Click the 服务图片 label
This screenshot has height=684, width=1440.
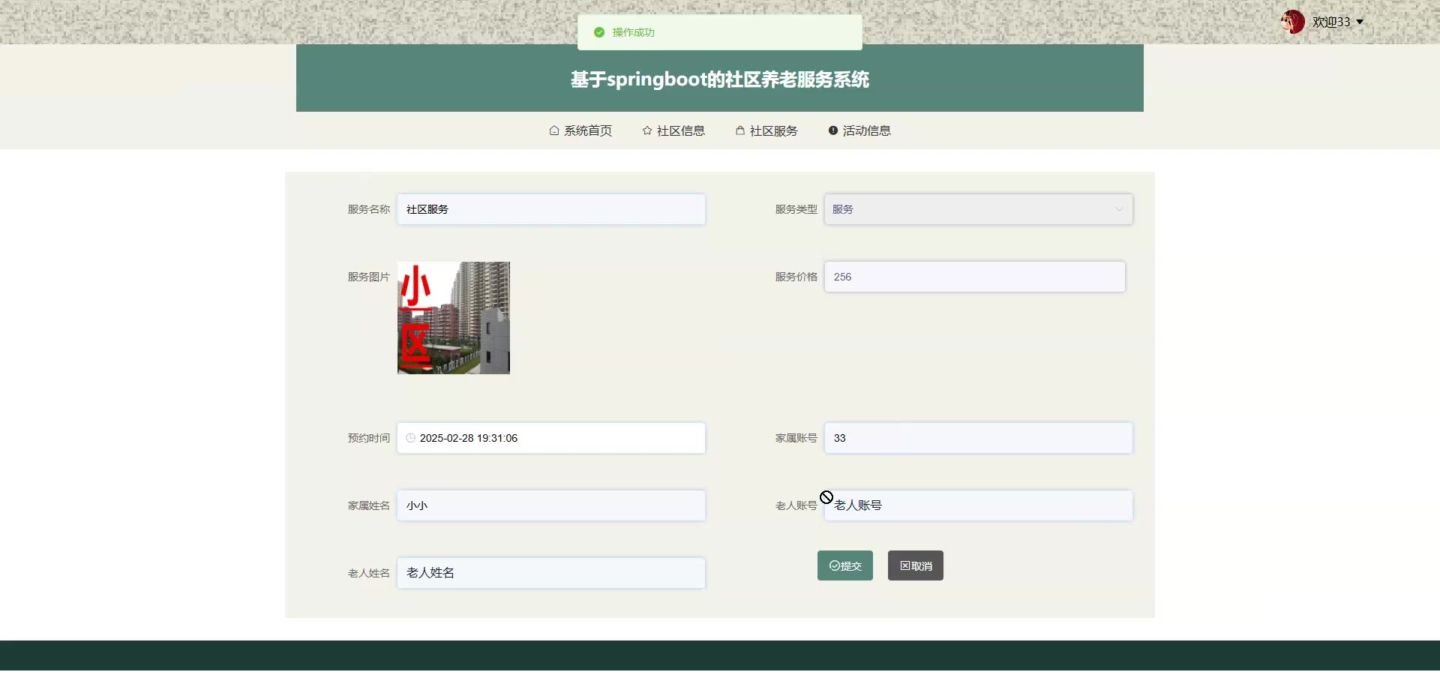click(x=369, y=277)
